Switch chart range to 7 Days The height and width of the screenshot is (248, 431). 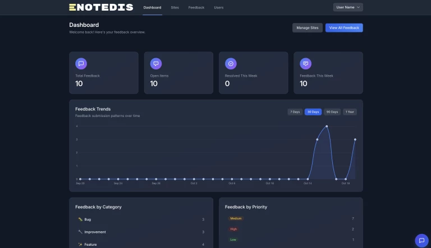[x=295, y=112]
